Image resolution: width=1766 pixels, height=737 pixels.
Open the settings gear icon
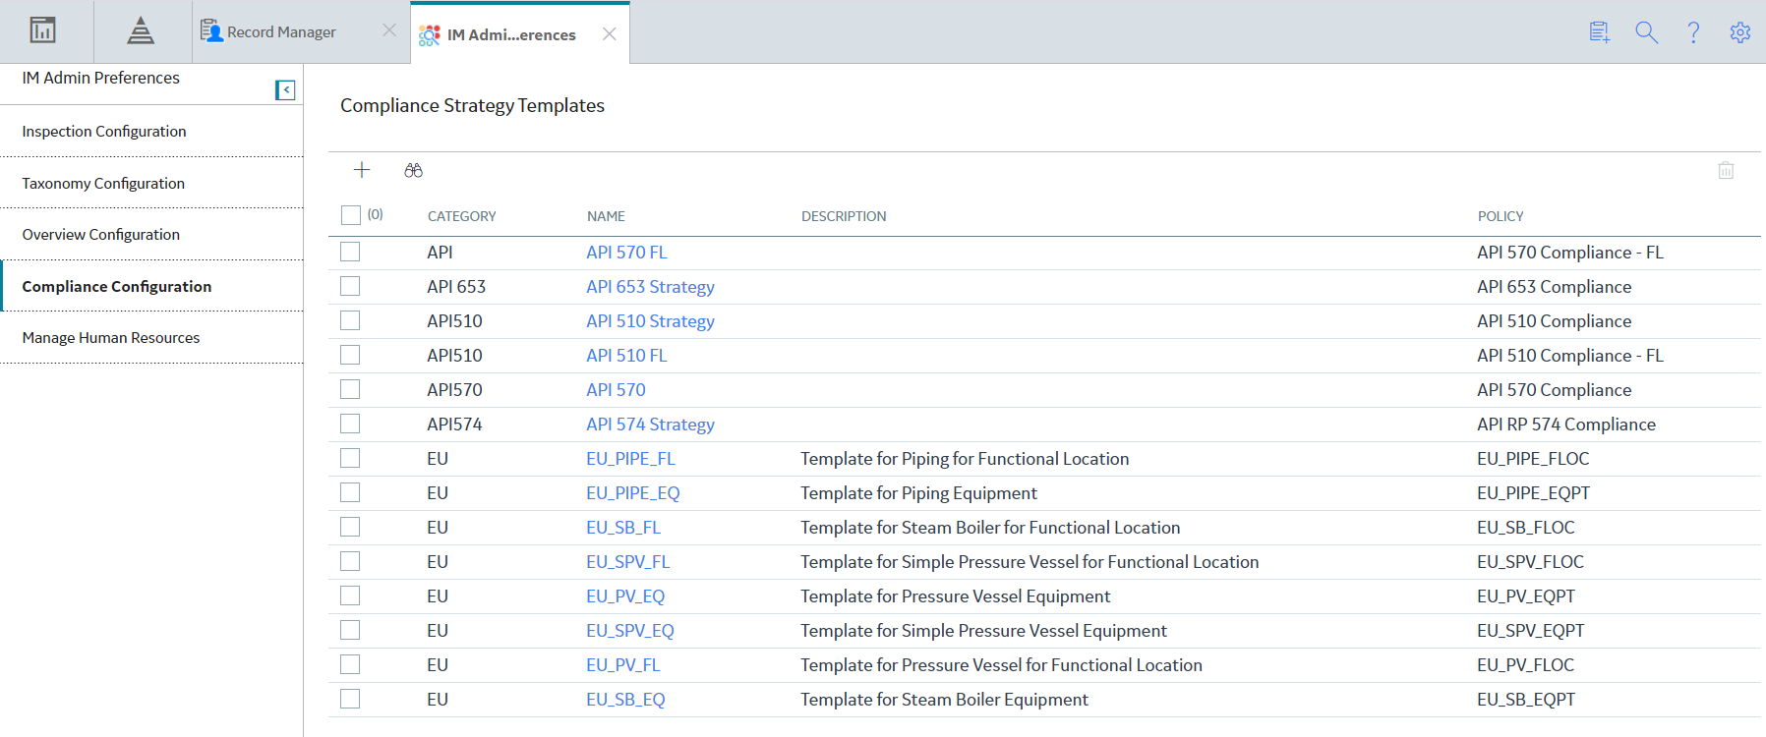pos(1740,32)
